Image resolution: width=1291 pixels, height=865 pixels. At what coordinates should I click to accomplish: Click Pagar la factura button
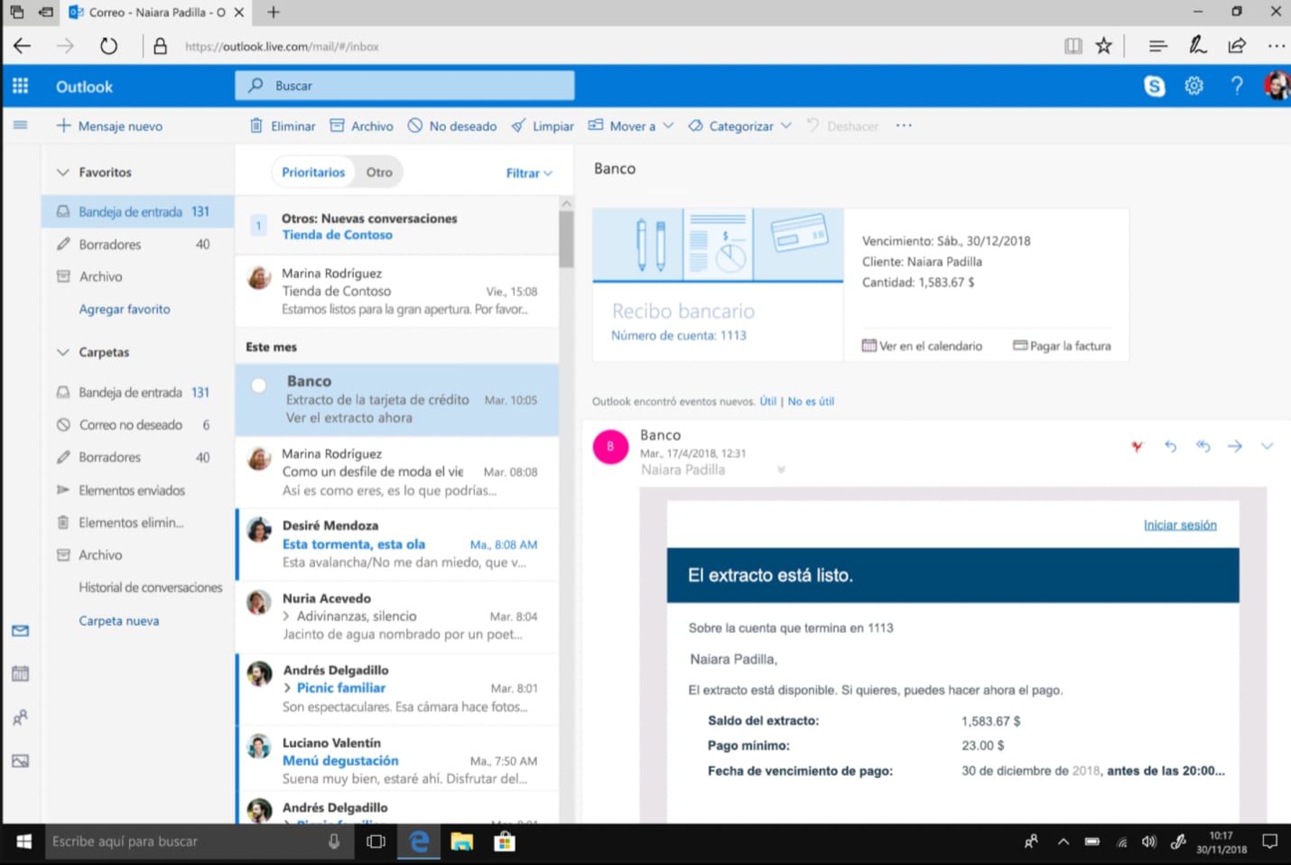1062,346
